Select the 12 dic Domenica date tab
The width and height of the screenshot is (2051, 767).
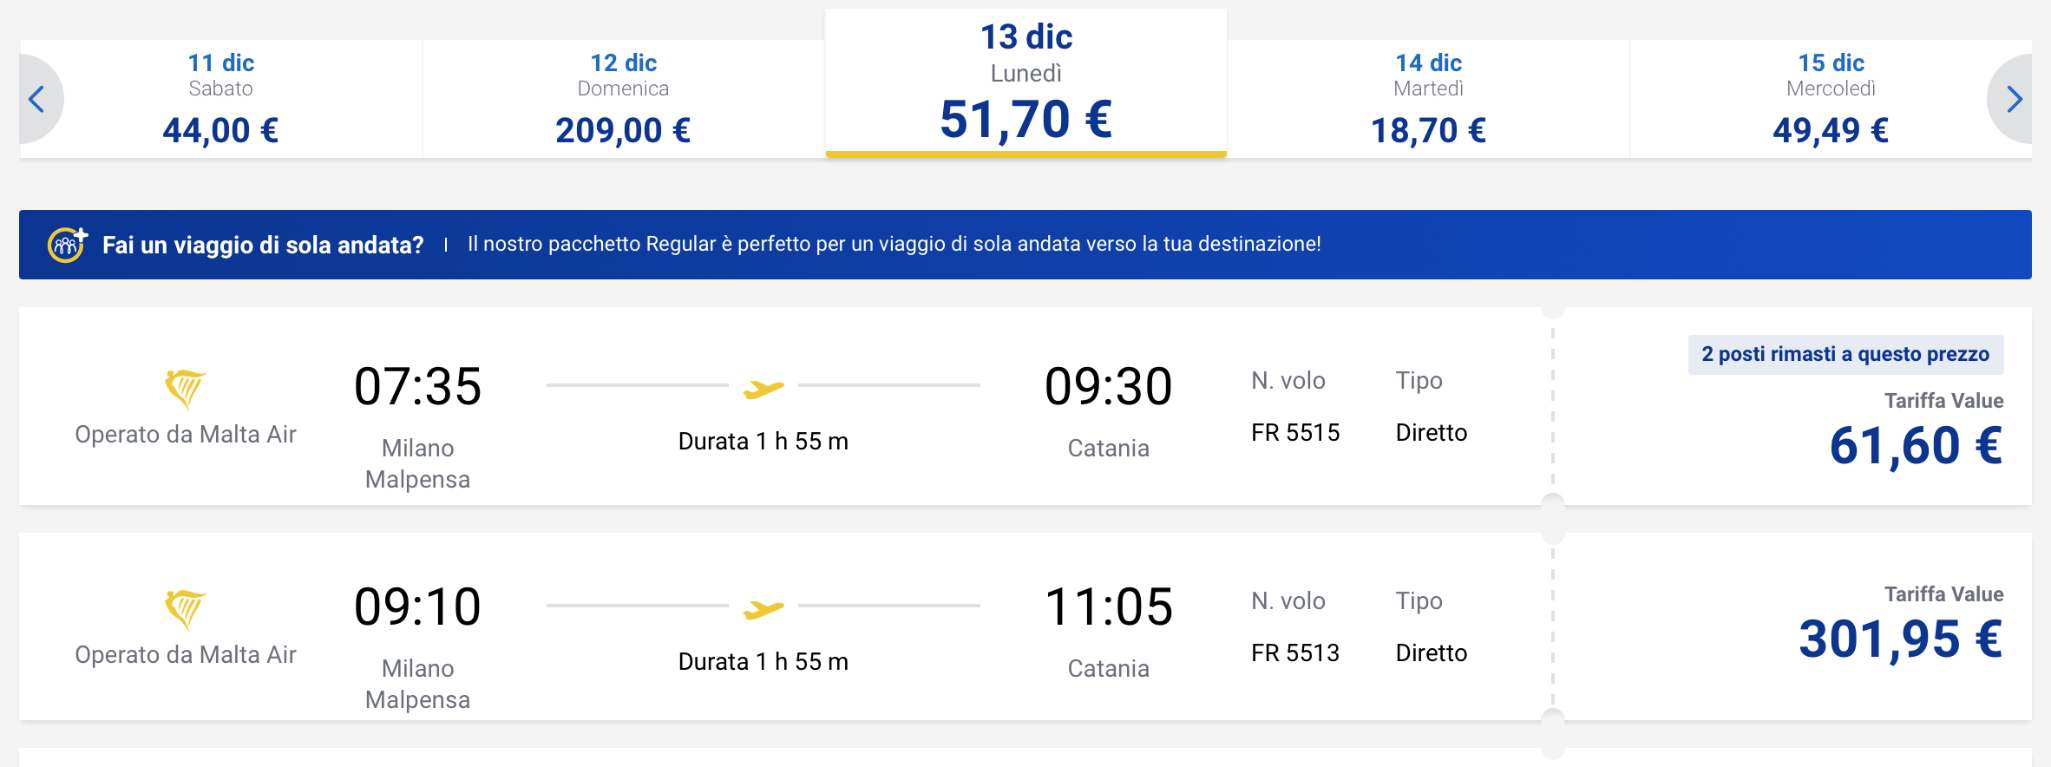(x=623, y=99)
